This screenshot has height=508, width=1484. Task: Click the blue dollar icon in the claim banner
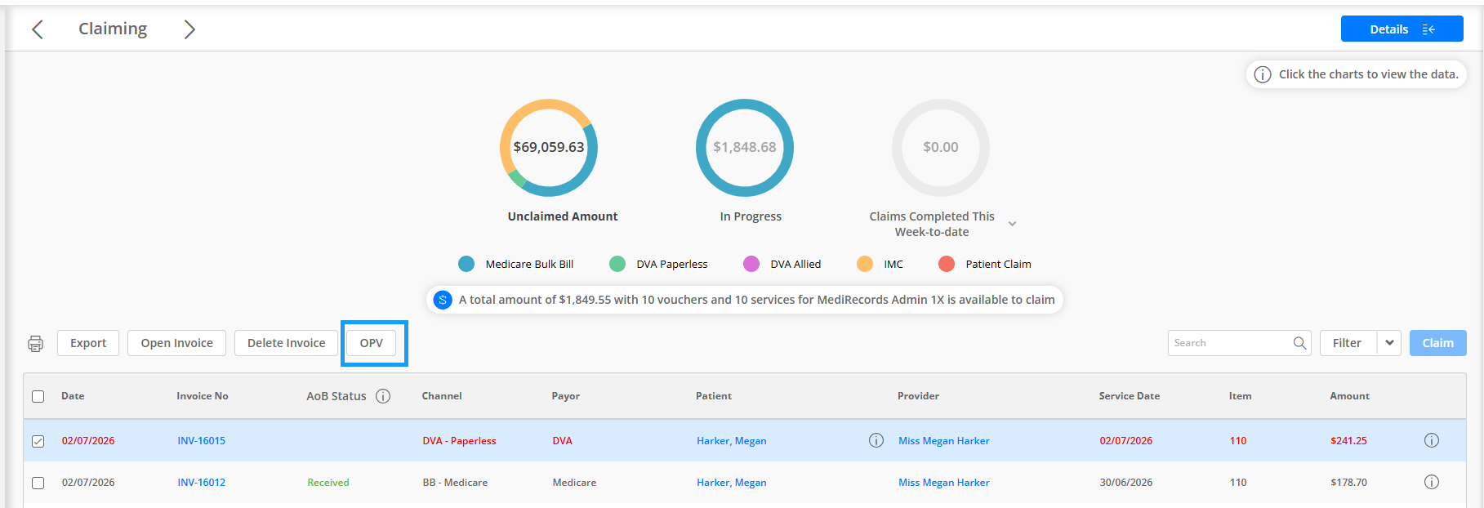(x=443, y=300)
